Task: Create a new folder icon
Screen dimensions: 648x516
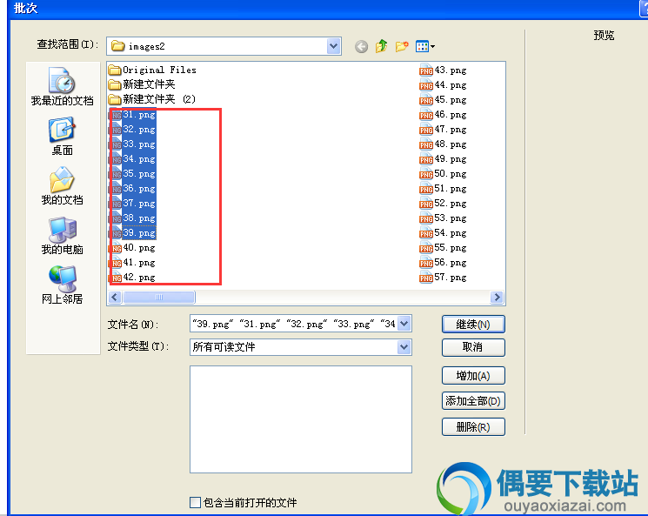Action: pyautogui.click(x=402, y=46)
